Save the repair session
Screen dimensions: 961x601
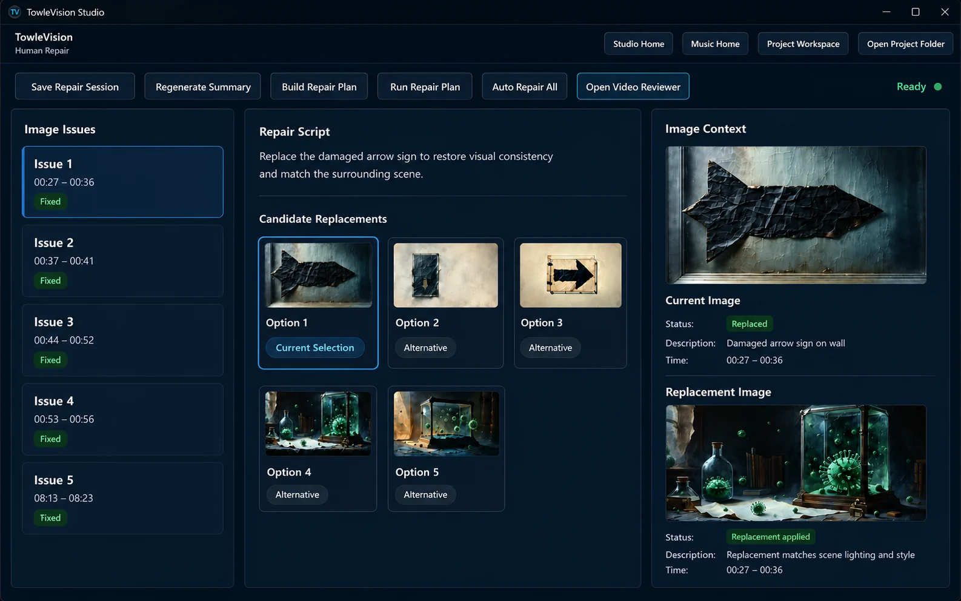coord(75,87)
